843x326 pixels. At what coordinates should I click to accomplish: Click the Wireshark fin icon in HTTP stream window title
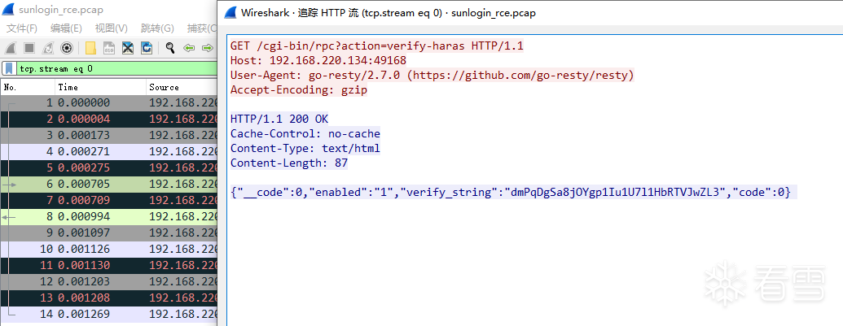[x=231, y=13]
